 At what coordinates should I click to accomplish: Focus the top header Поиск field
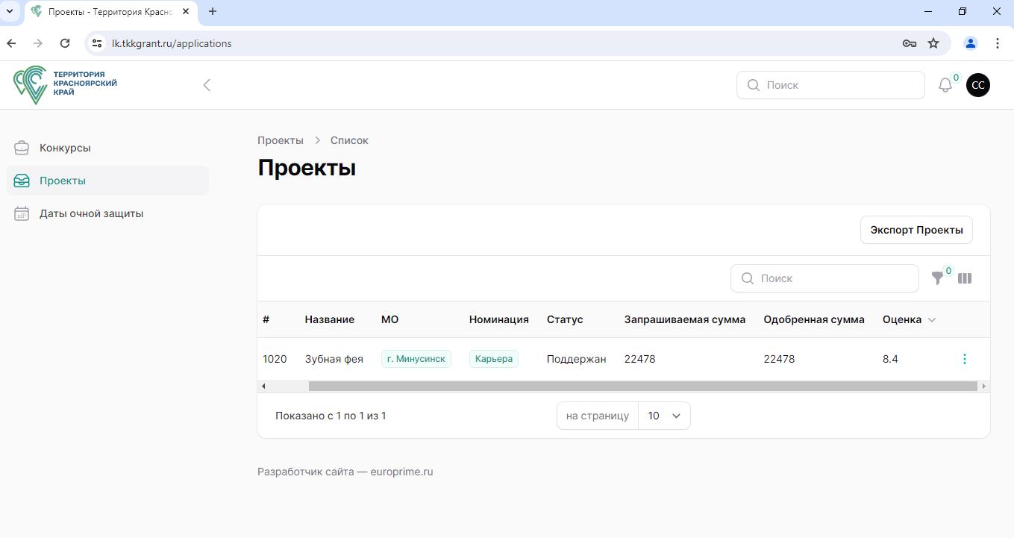coord(830,85)
